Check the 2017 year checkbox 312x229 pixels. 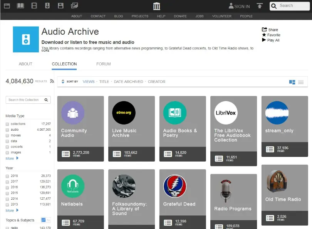(x=7, y=182)
